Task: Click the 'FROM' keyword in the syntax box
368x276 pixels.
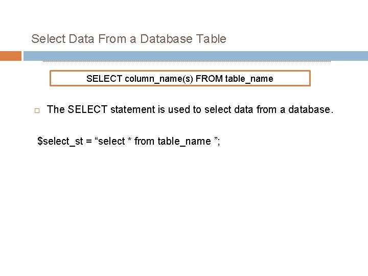Action: (209, 79)
